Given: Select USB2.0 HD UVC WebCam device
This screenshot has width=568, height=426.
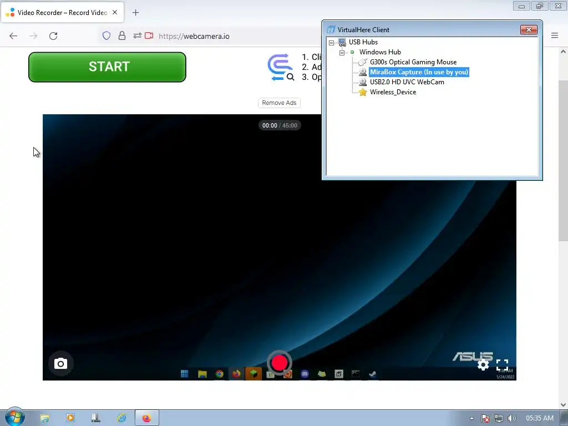Looking at the screenshot, I should (x=407, y=82).
